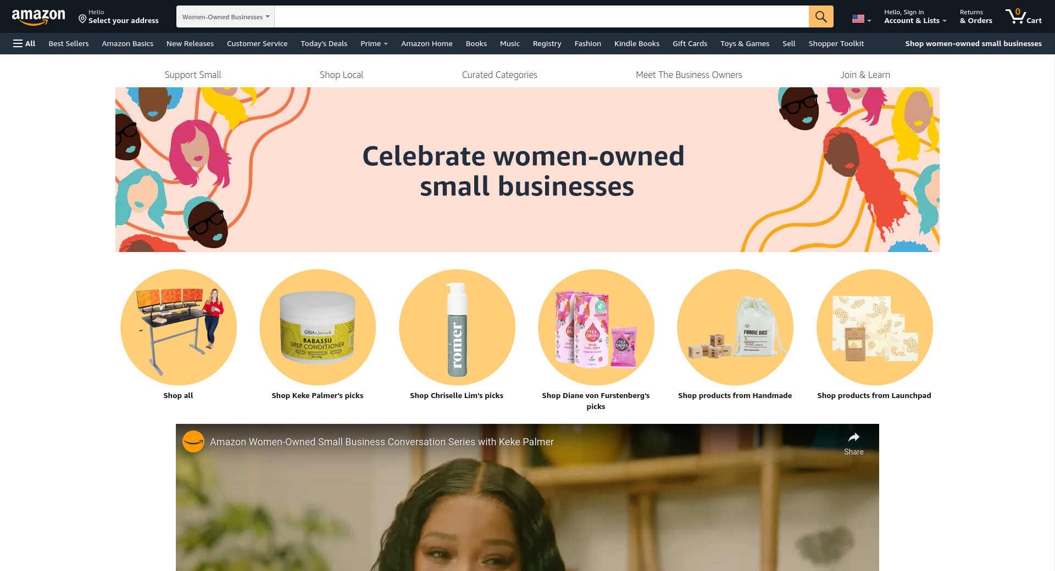Expand the Account & Lists dropdown
This screenshot has height=571, width=1055.
(x=915, y=16)
